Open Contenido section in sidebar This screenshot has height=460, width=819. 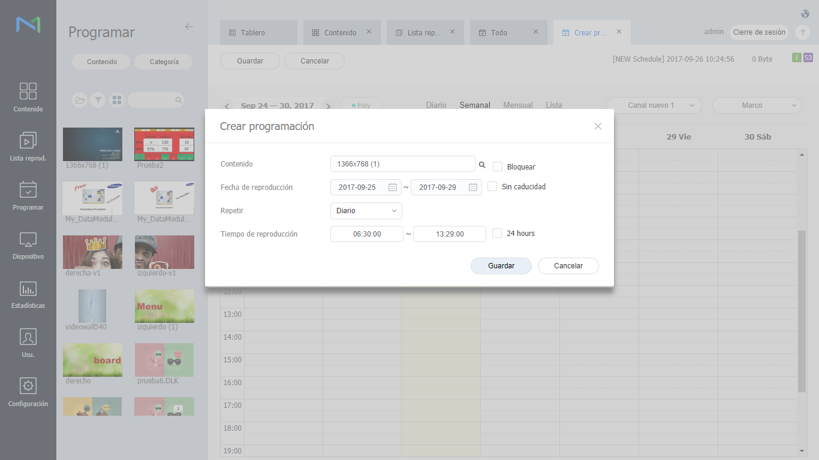(28, 98)
